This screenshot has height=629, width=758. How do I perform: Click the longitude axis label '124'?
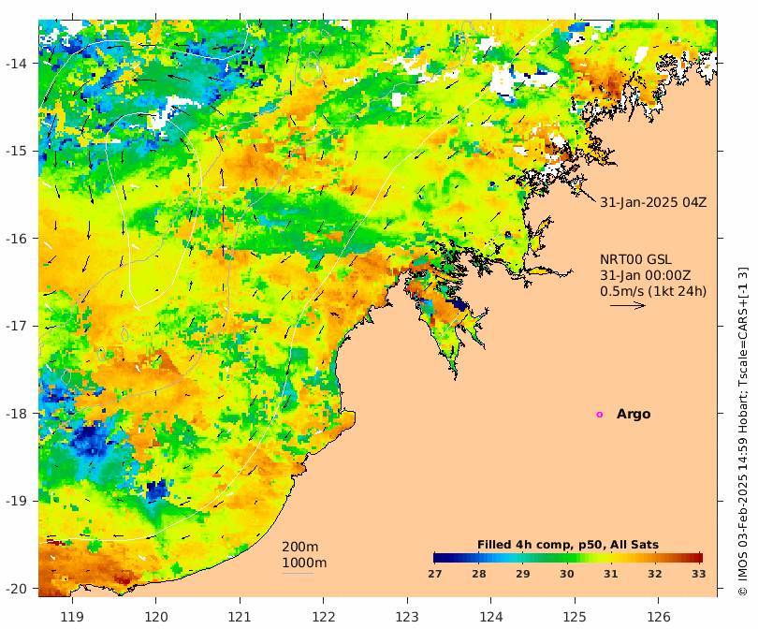click(491, 617)
